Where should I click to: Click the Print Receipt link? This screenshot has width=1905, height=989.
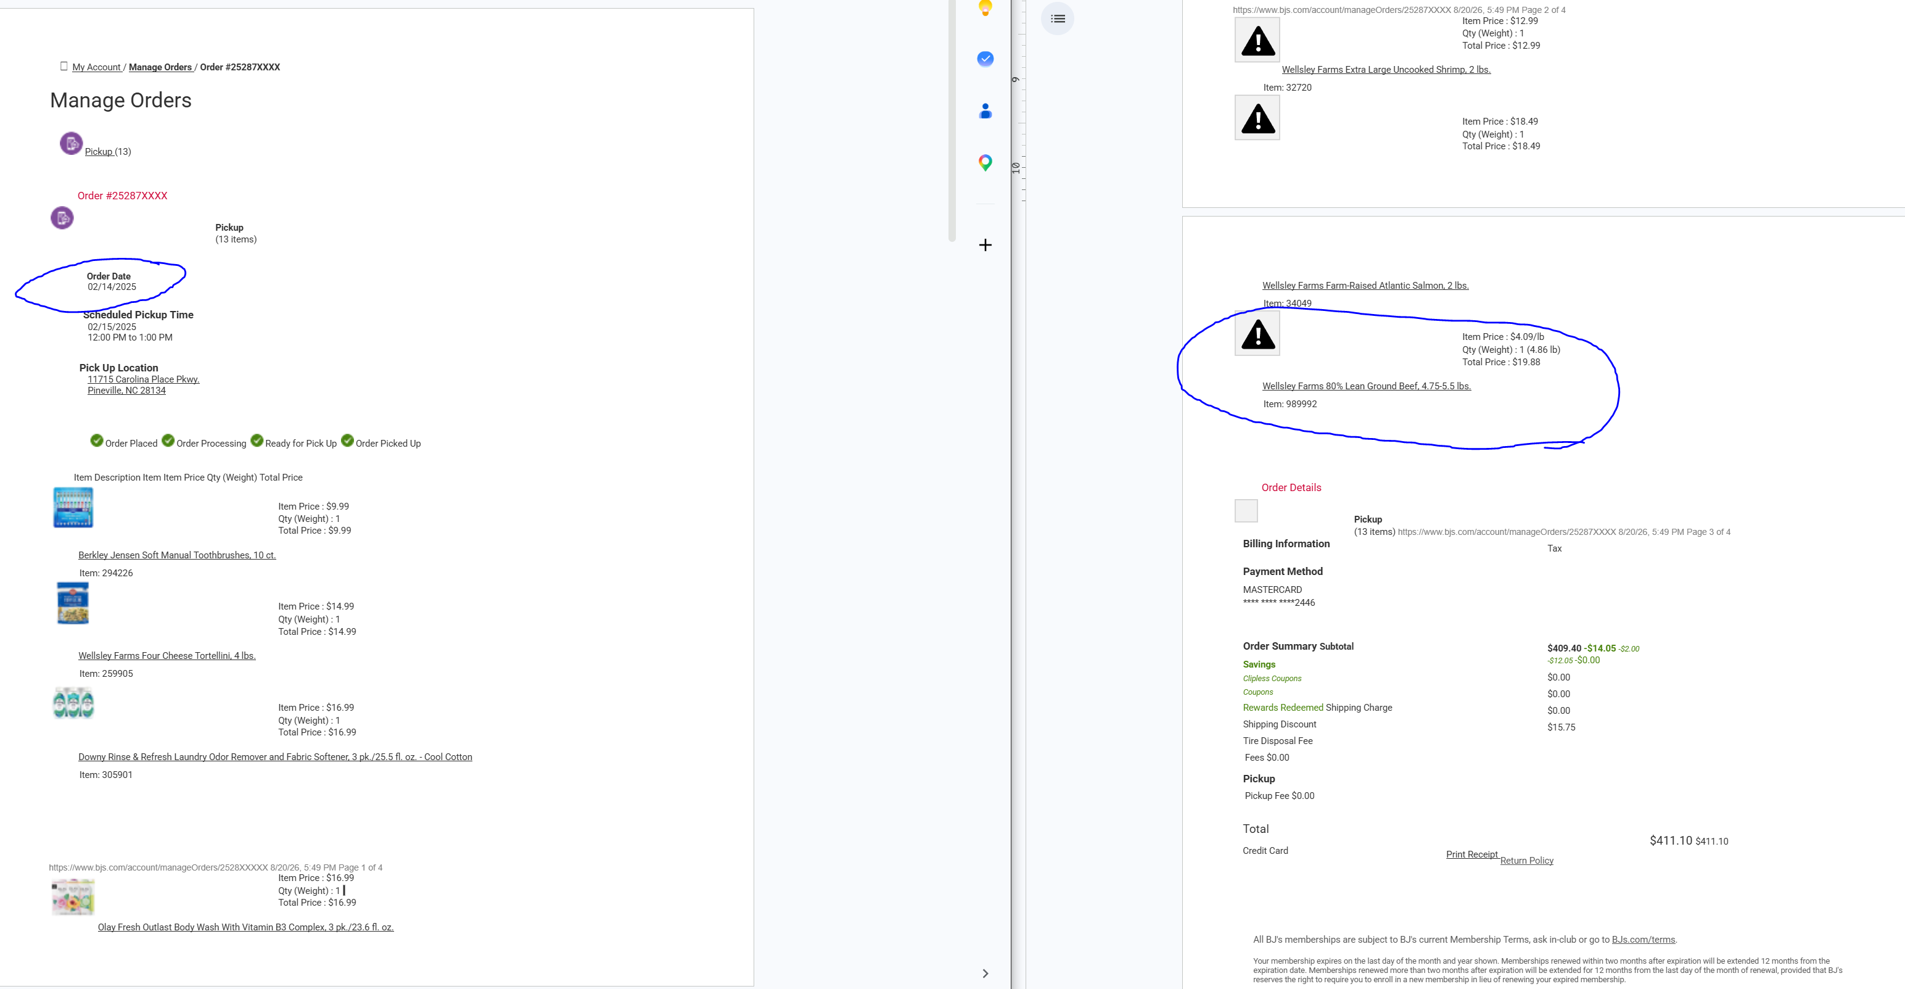click(x=1471, y=855)
